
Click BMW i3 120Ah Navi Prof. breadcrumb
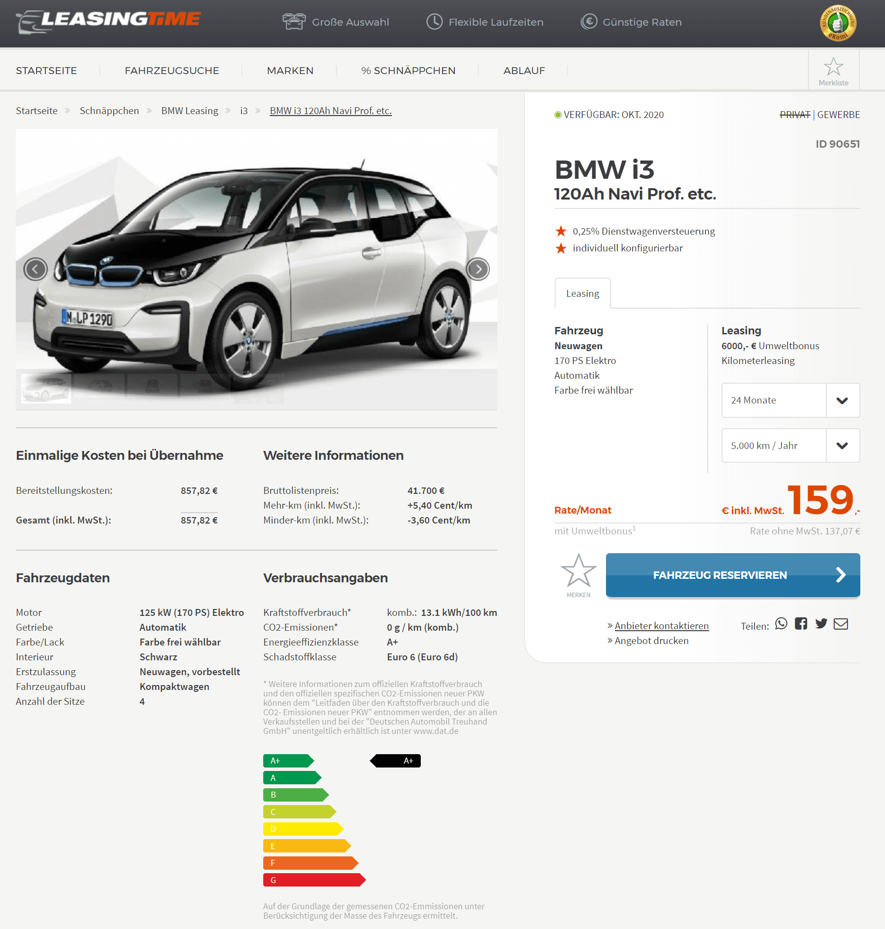[x=331, y=111]
